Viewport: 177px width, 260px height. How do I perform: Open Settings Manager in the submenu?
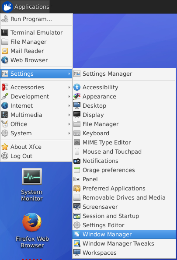(x=124, y=74)
